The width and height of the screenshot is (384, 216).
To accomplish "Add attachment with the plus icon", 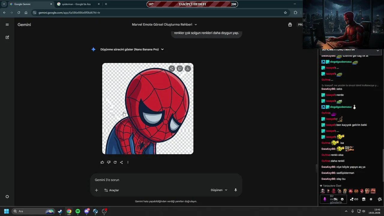I will pyautogui.click(x=96, y=190).
